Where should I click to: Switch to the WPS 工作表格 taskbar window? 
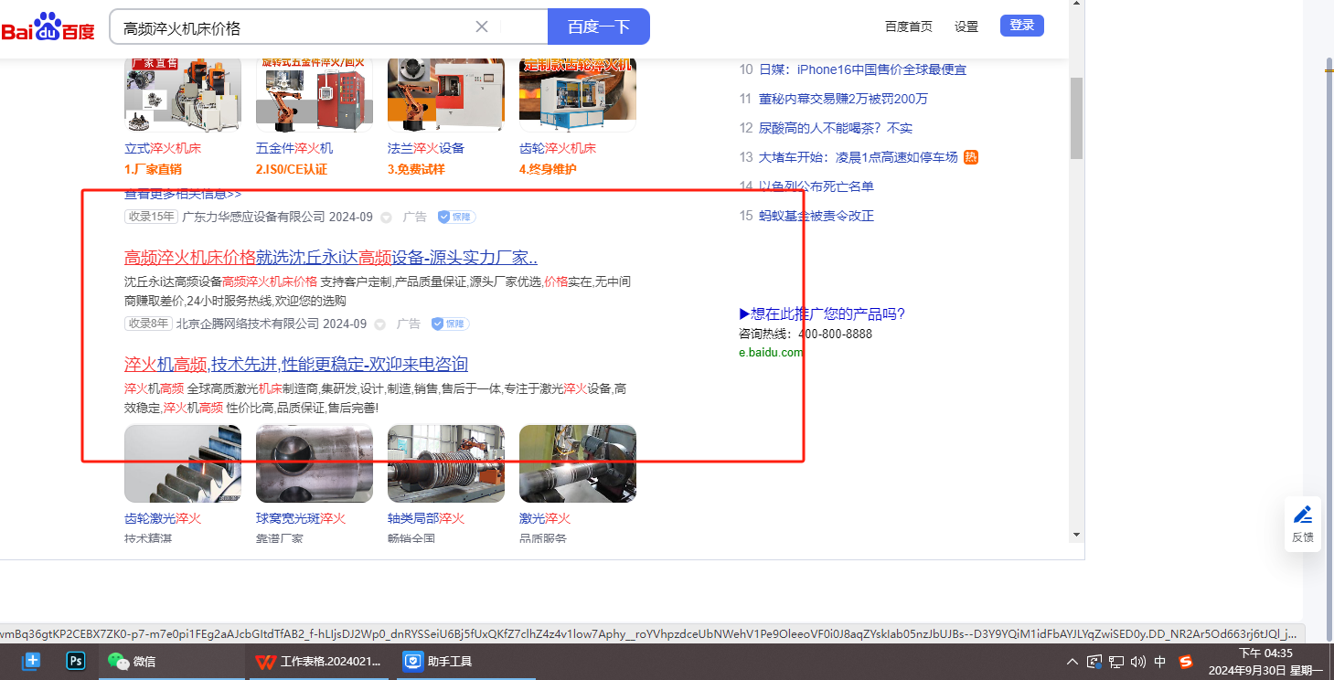pos(318,661)
